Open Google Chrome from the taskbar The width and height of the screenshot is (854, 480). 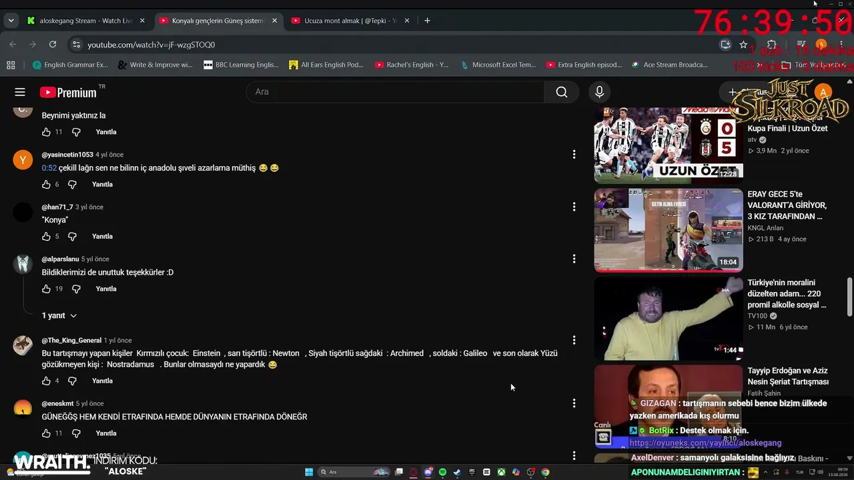pyautogui.click(x=545, y=472)
